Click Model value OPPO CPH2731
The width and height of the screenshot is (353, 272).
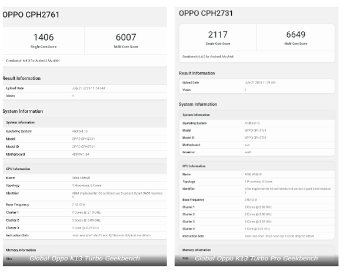[x=255, y=130]
